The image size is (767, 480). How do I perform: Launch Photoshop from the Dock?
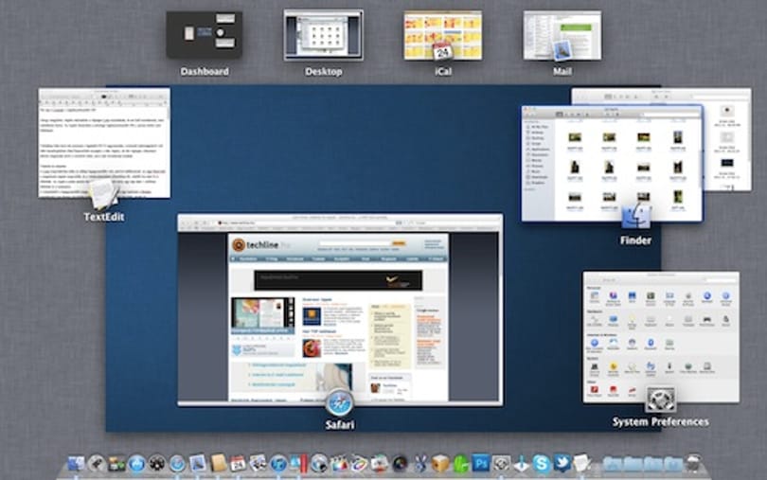(480, 463)
